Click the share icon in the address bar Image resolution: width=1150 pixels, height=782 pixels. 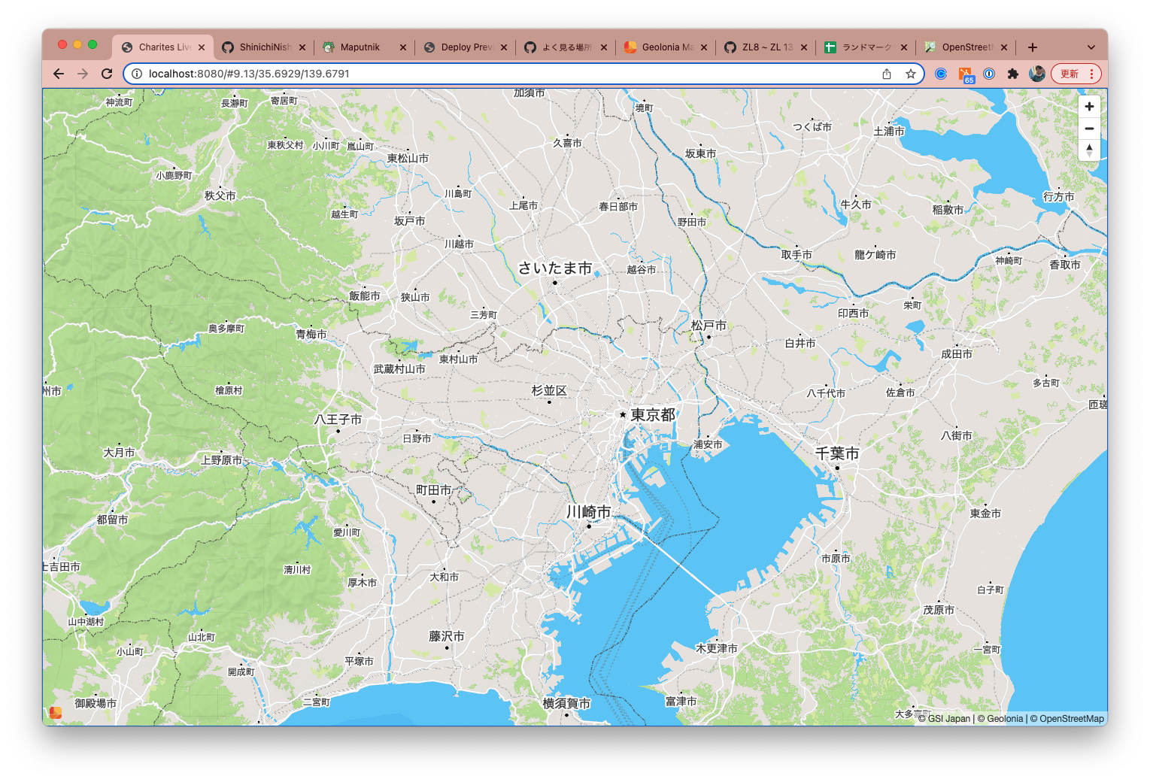(x=886, y=74)
